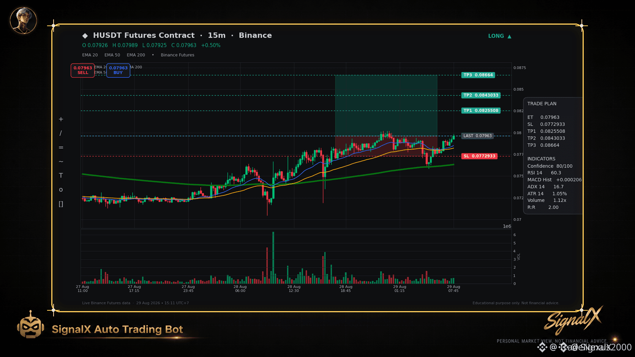Image resolution: width=635 pixels, height=357 pixels.
Task: Select the plus crosshair tool in left toolbar
Action: point(61,119)
